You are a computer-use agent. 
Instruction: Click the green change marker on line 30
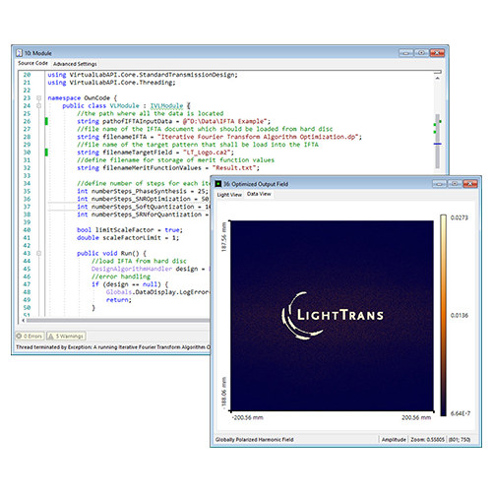tap(46, 153)
